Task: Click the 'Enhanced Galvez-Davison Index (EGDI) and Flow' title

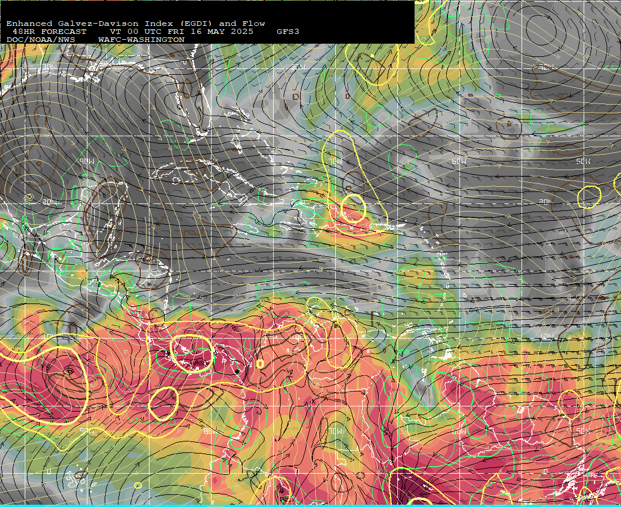Action: [136, 24]
